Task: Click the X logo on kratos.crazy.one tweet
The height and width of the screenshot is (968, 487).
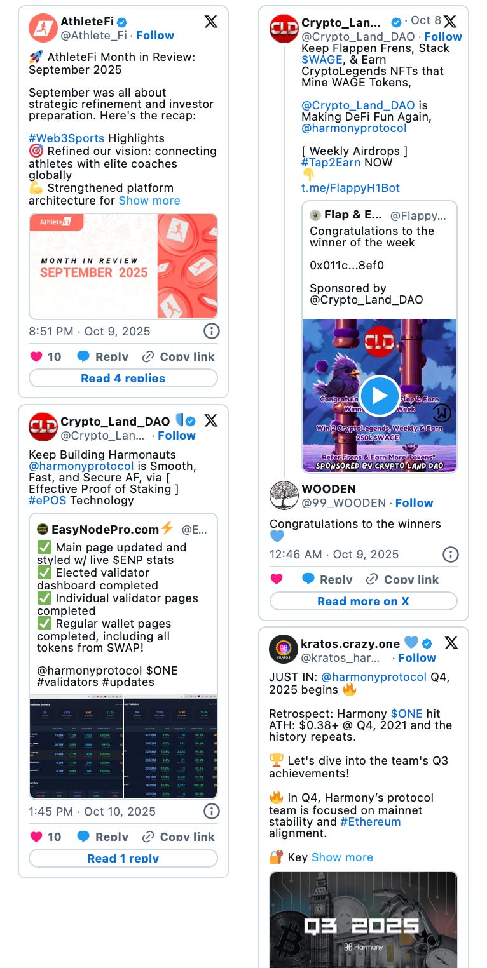Action: pyautogui.click(x=451, y=643)
